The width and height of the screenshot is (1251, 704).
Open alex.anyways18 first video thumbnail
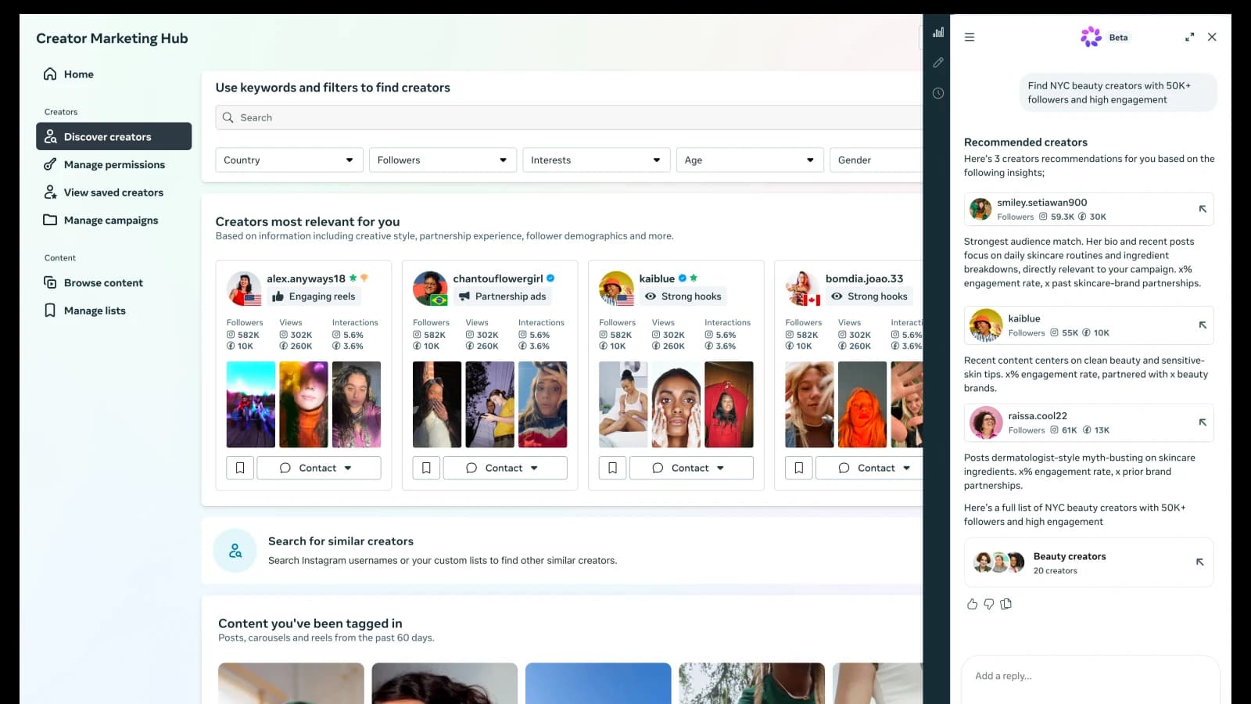tap(251, 404)
